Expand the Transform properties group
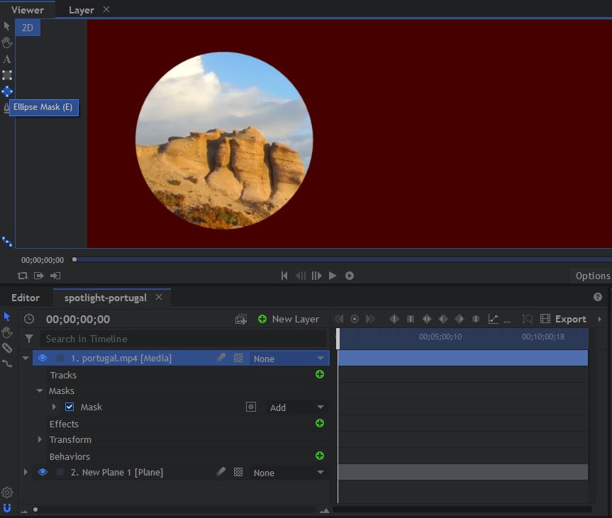The width and height of the screenshot is (612, 518). tap(40, 440)
